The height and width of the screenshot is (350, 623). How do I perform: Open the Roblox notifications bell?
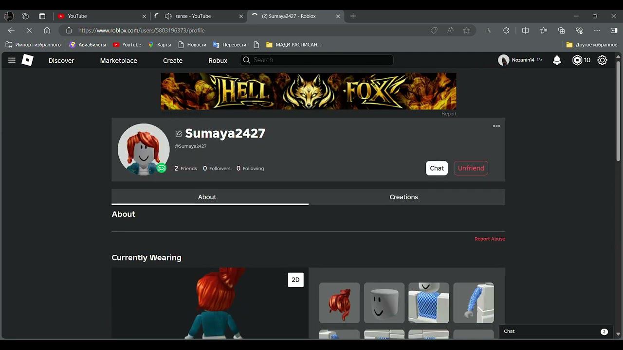pos(557,60)
